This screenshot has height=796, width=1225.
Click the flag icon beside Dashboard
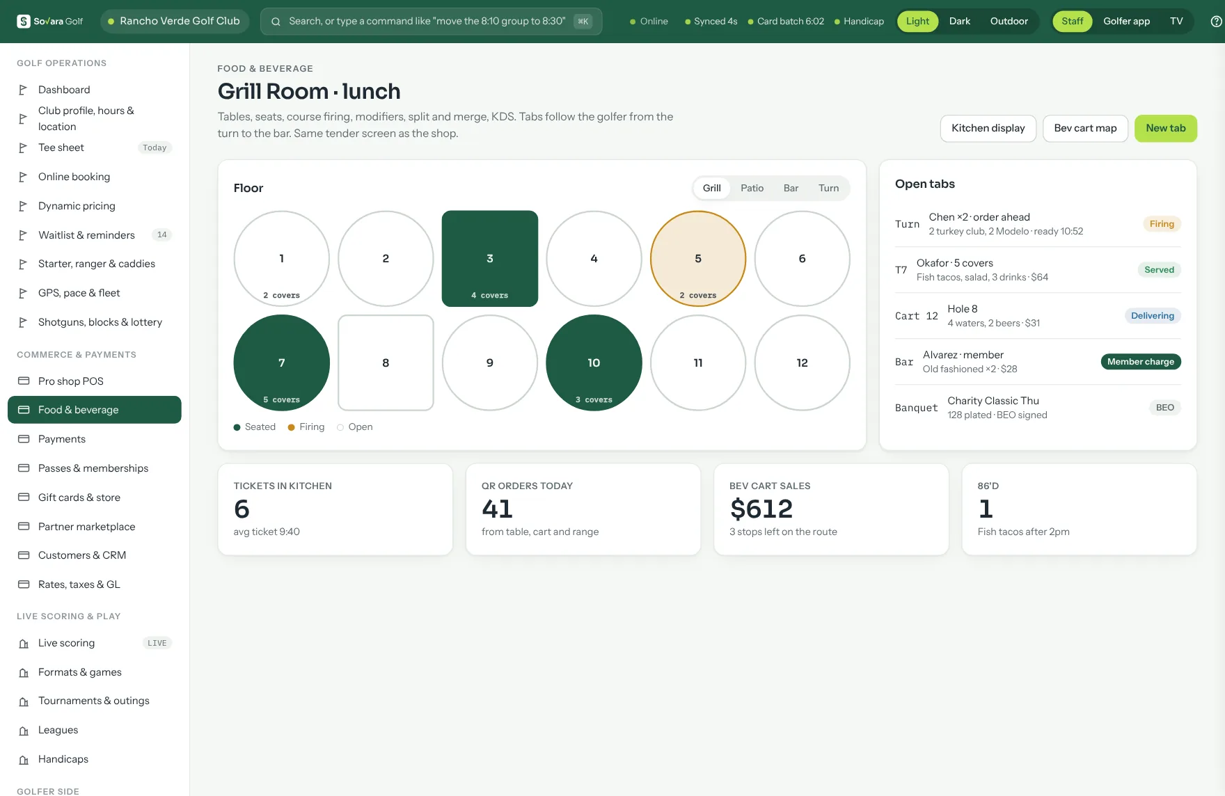coord(23,90)
